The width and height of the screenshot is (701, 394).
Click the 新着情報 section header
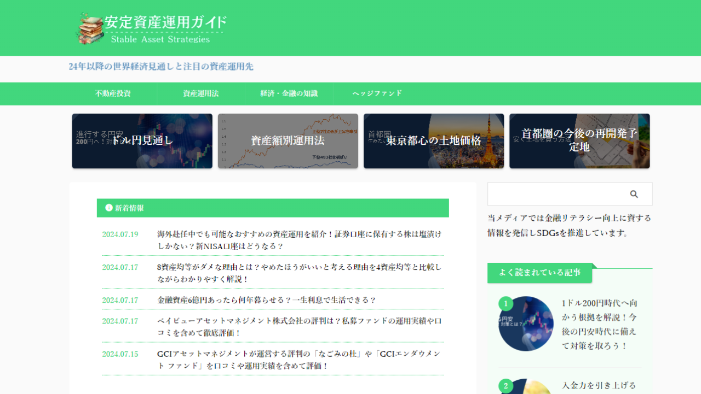point(273,208)
